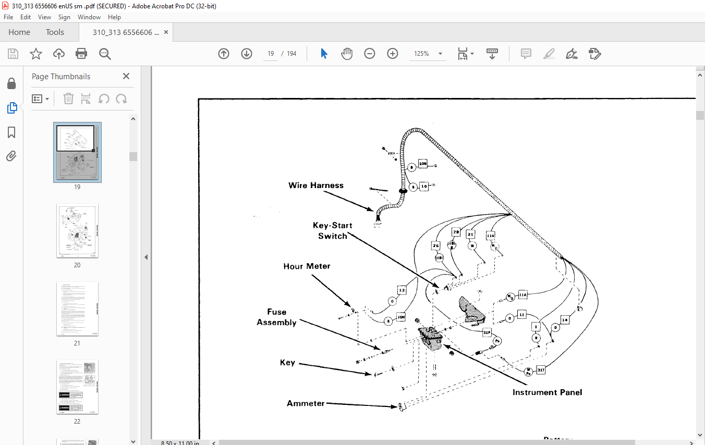Open the fit page options icon
The width and height of the screenshot is (705, 445).
click(465, 54)
